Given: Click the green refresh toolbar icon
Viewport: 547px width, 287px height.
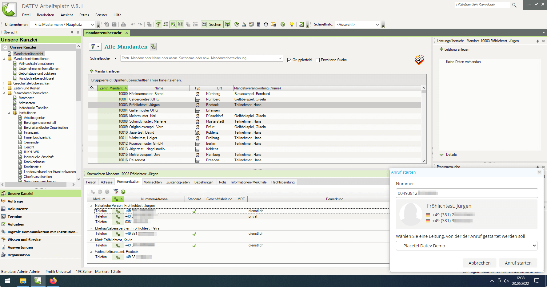Looking at the screenshot, I should pyautogui.click(x=237, y=24).
